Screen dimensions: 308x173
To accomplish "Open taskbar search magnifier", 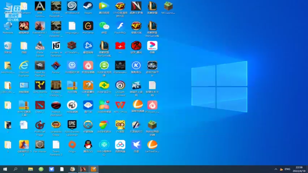I will tap(15, 169).
